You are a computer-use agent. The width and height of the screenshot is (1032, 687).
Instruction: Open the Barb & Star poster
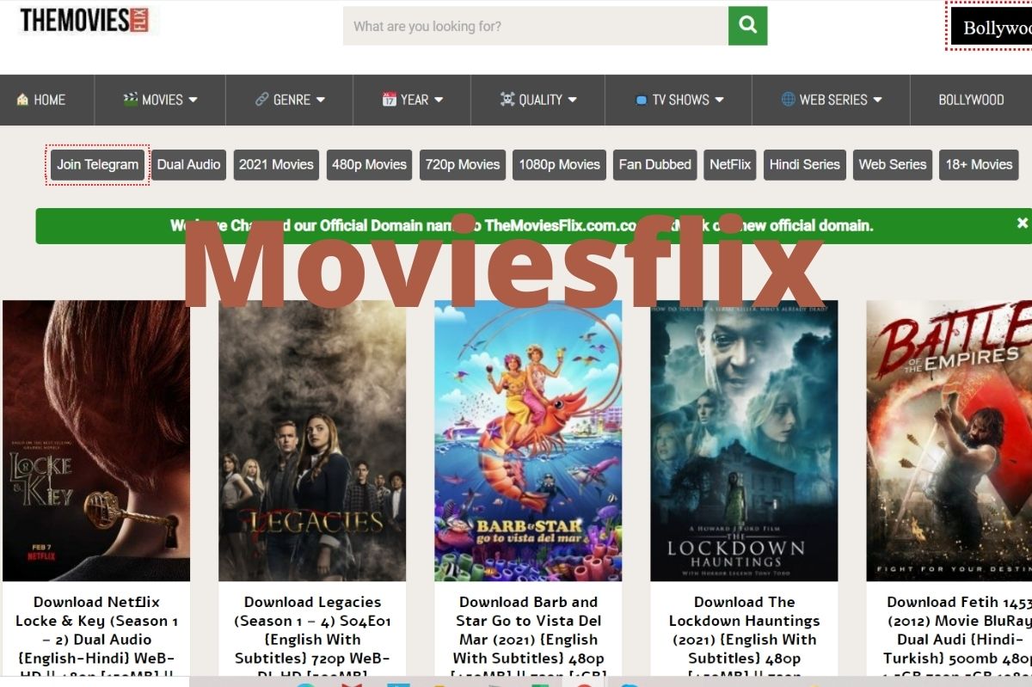point(528,440)
